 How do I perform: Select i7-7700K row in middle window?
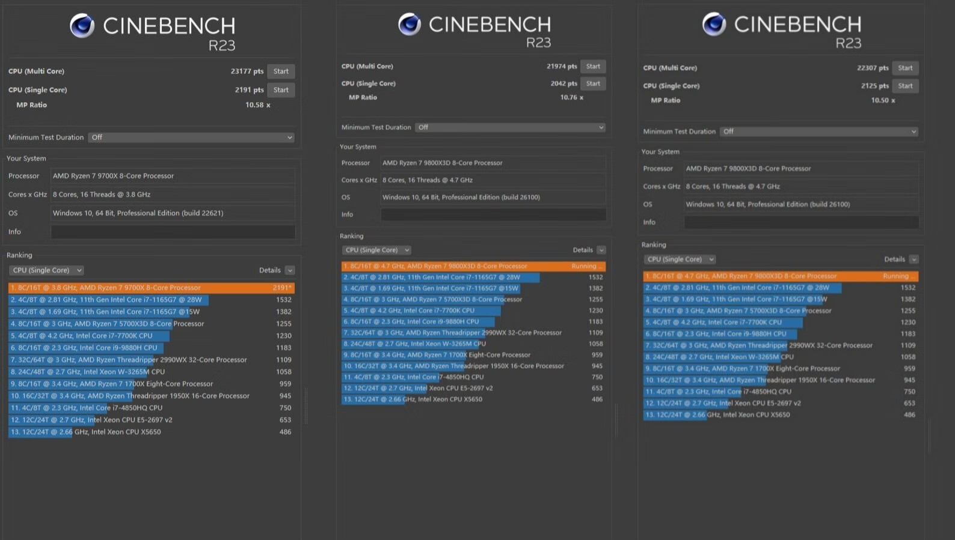[x=473, y=311]
